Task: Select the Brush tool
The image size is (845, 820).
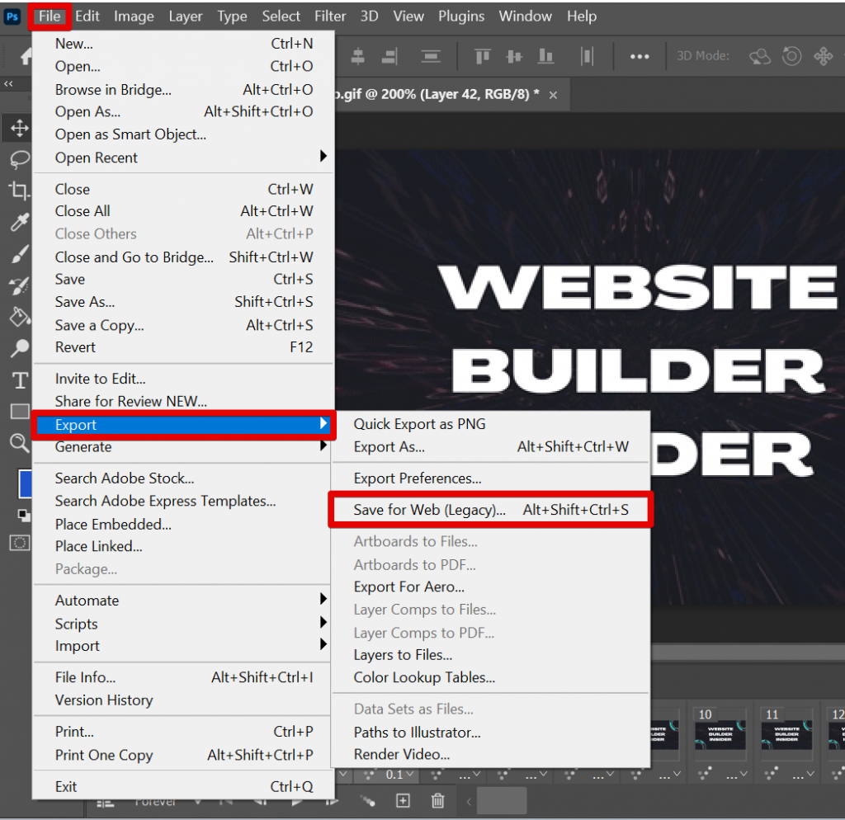Action: pos(20,253)
